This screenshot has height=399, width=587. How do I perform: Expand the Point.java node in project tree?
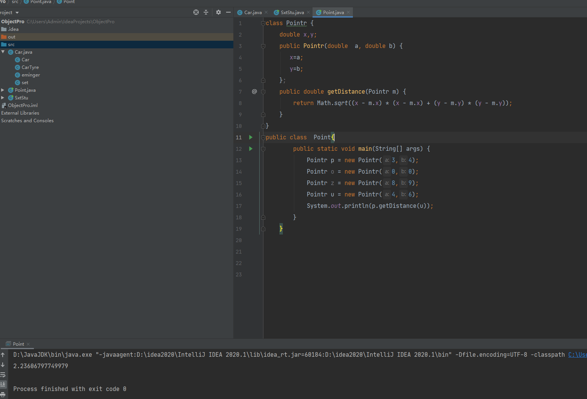[3, 90]
